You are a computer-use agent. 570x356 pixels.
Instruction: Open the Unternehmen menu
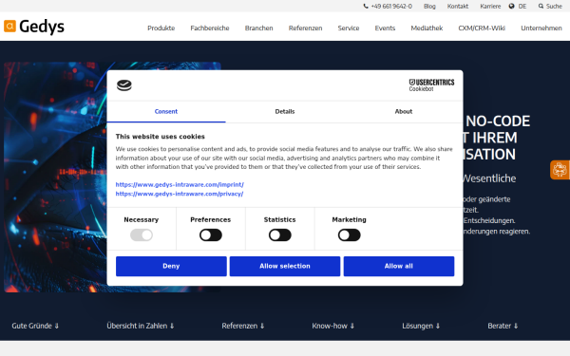coord(541,28)
